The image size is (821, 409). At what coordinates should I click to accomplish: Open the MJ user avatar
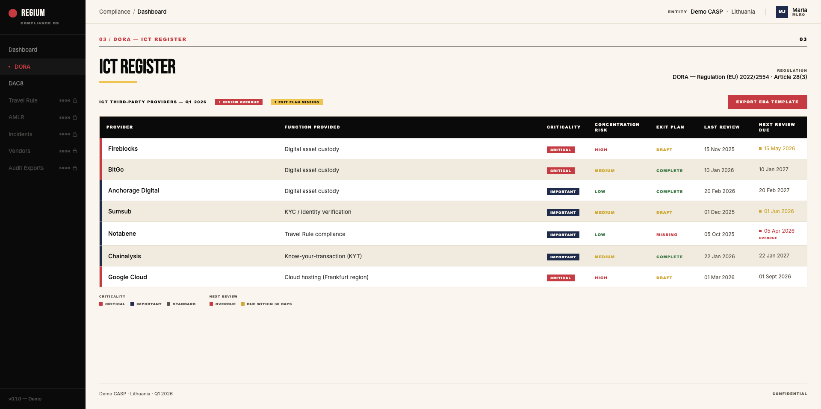click(782, 12)
